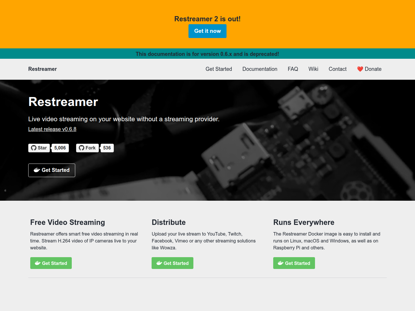Click Docker whale icon in hero Get Started
Image resolution: width=415 pixels, height=311 pixels.
pos(37,170)
